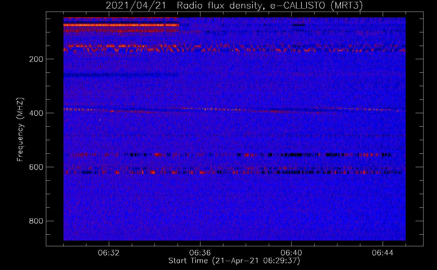Click the 400 frequency tick label

[x=36, y=113]
